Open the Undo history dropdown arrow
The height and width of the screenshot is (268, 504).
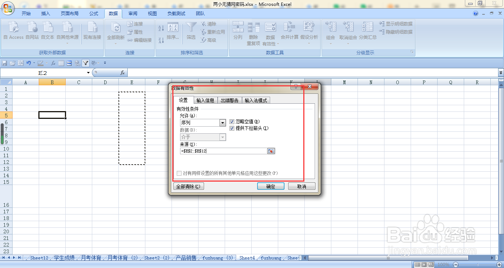(x=34, y=63)
